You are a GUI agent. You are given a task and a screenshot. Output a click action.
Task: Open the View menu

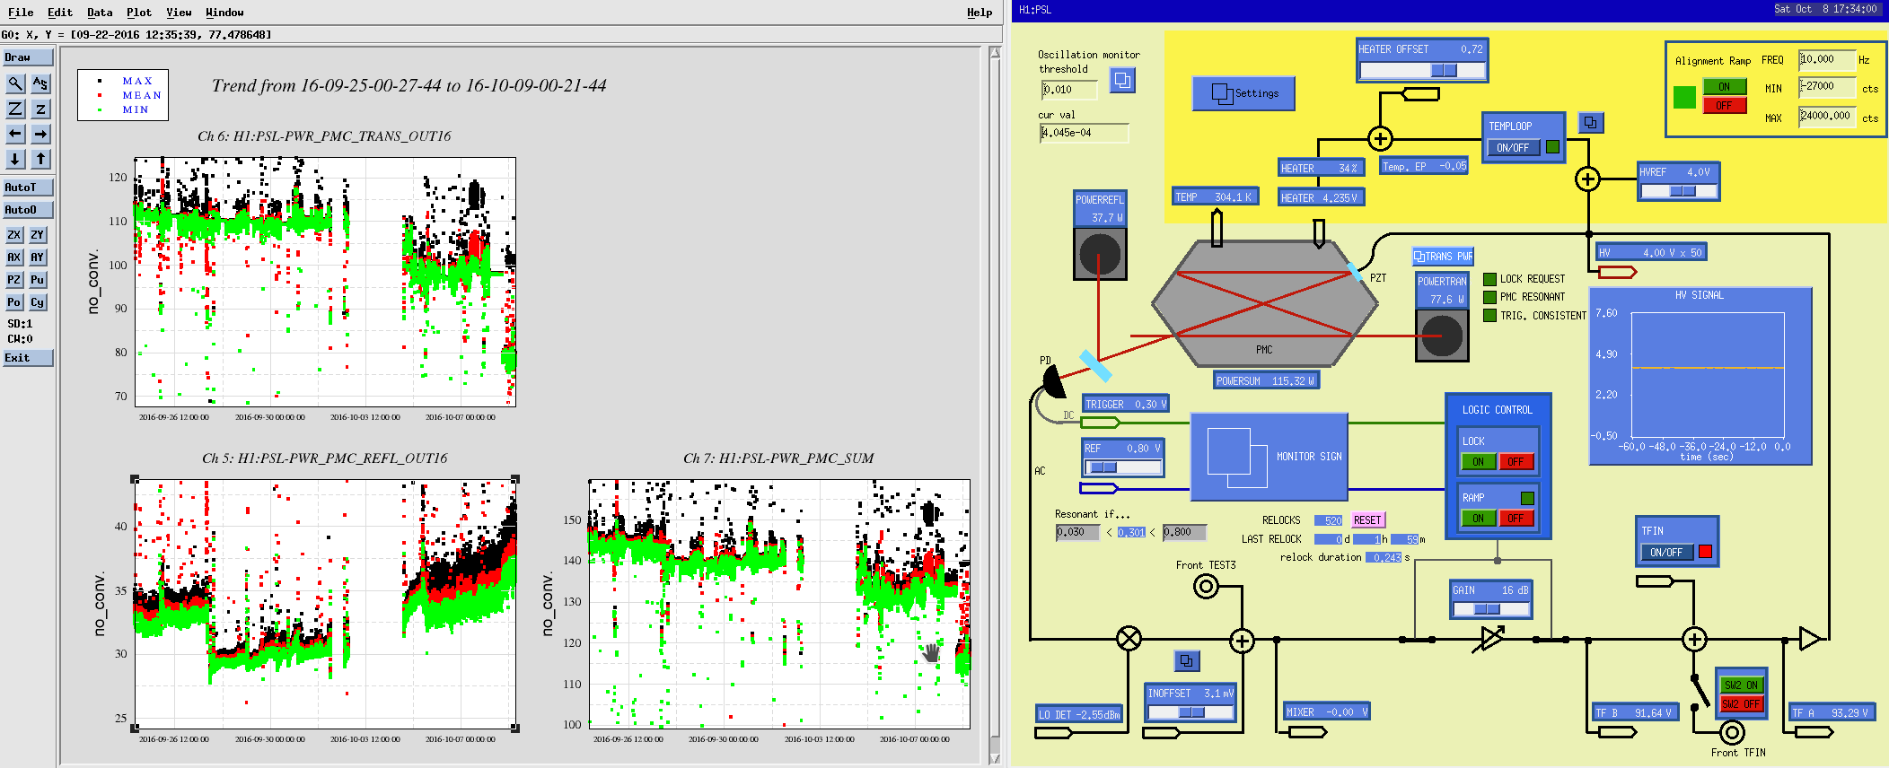(179, 13)
